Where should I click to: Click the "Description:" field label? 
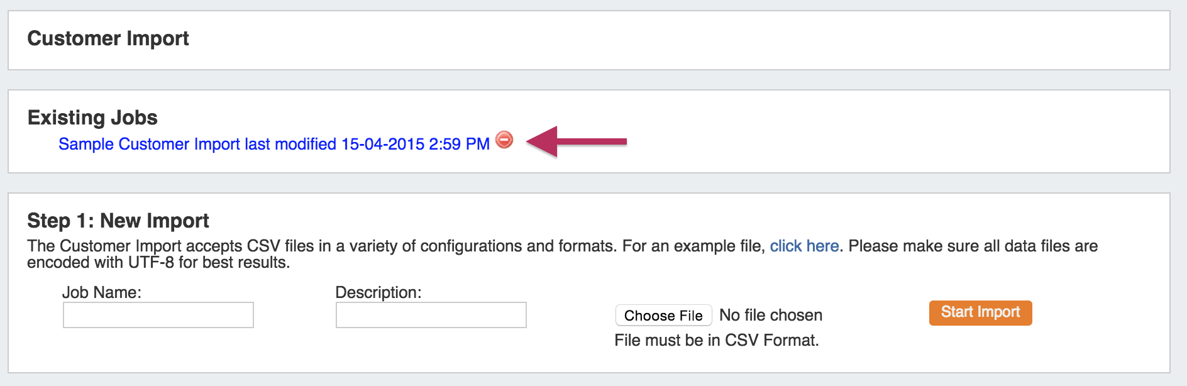coord(378,292)
